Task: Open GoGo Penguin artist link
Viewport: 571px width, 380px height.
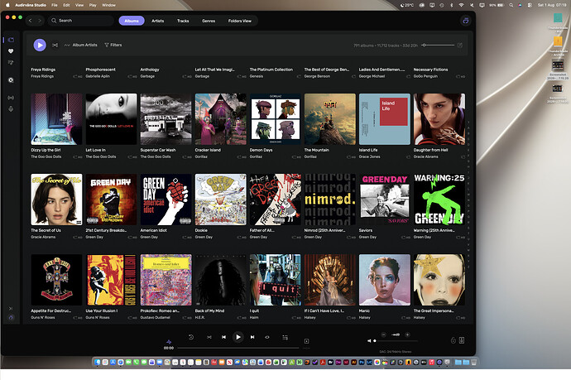Action: click(x=425, y=76)
